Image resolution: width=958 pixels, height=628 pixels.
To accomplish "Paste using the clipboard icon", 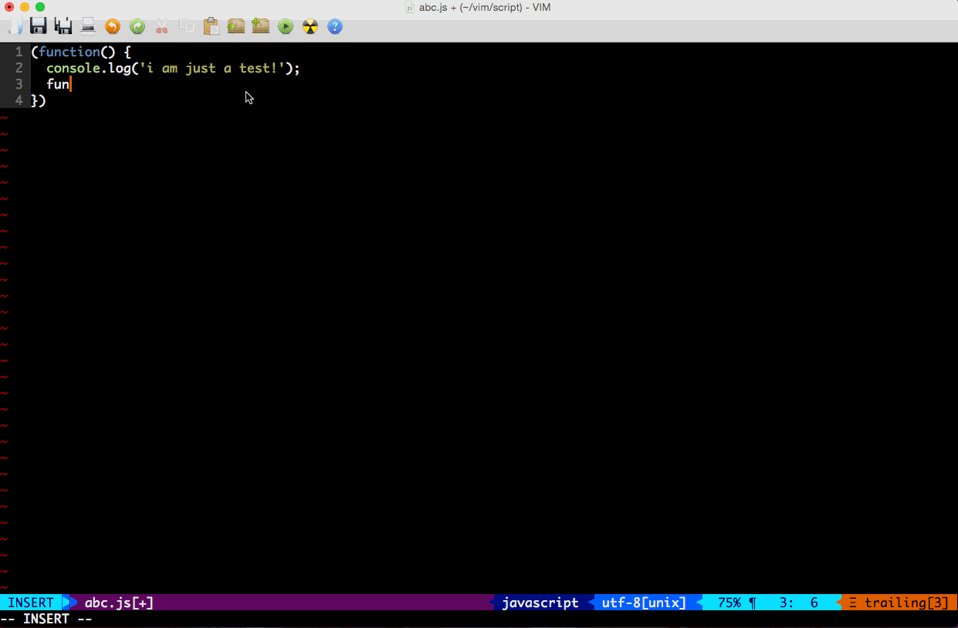I will [212, 27].
